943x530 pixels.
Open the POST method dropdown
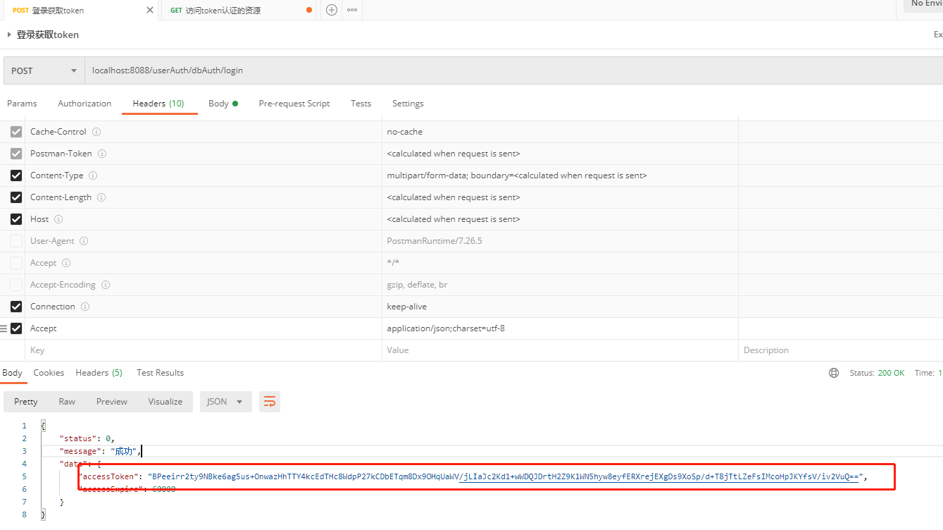pyautogui.click(x=44, y=70)
